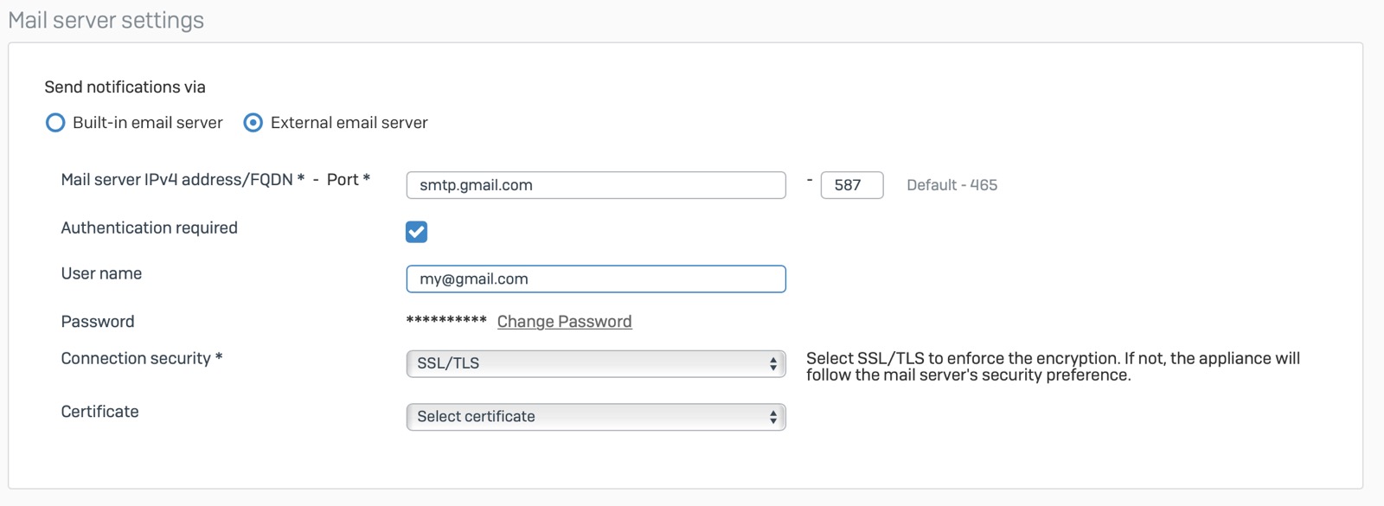Expand the Select certificate dropdown
Image resolution: width=1384 pixels, height=506 pixels.
(x=595, y=417)
